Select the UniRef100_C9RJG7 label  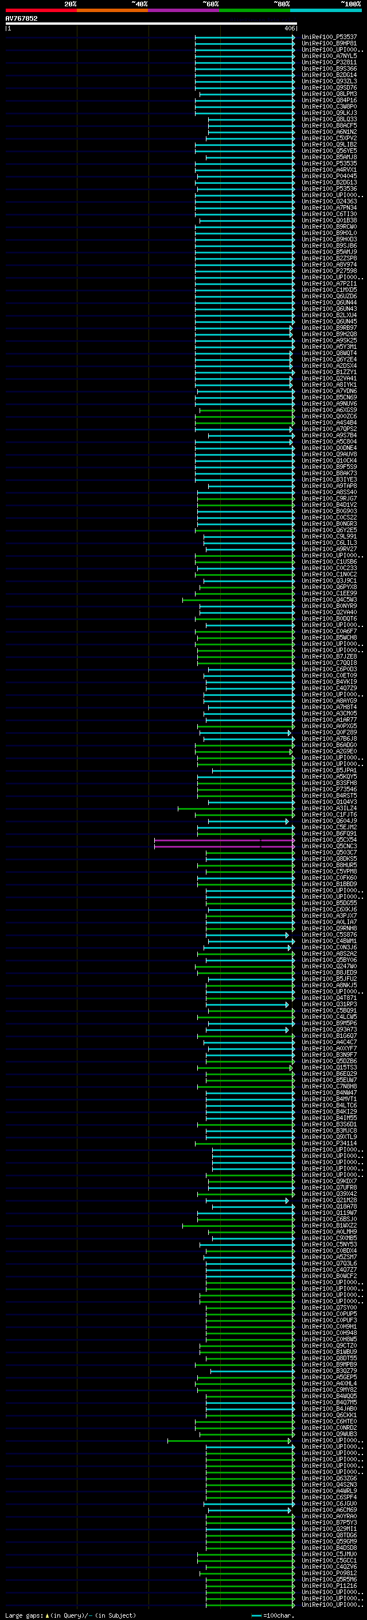pyautogui.click(x=329, y=499)
